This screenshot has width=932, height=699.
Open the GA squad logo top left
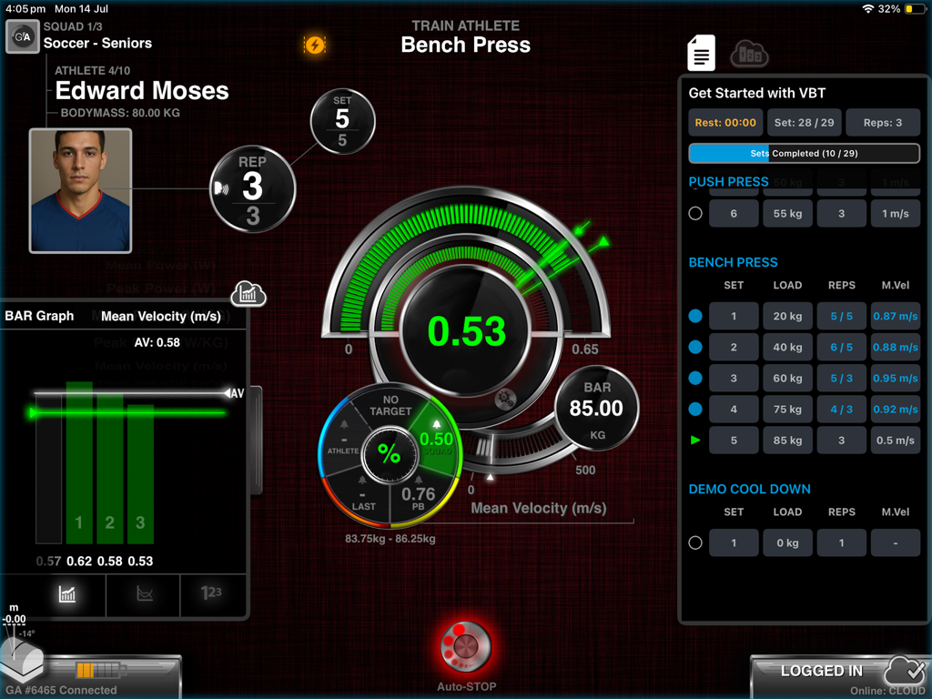pyautogui.click(x=22, y=36)
